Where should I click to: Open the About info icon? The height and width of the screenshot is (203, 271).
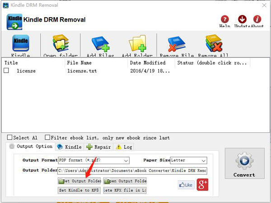pos(257,19)
